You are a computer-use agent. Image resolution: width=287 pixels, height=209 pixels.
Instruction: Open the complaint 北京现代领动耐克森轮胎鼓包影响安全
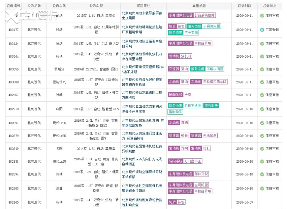(142, 202)
